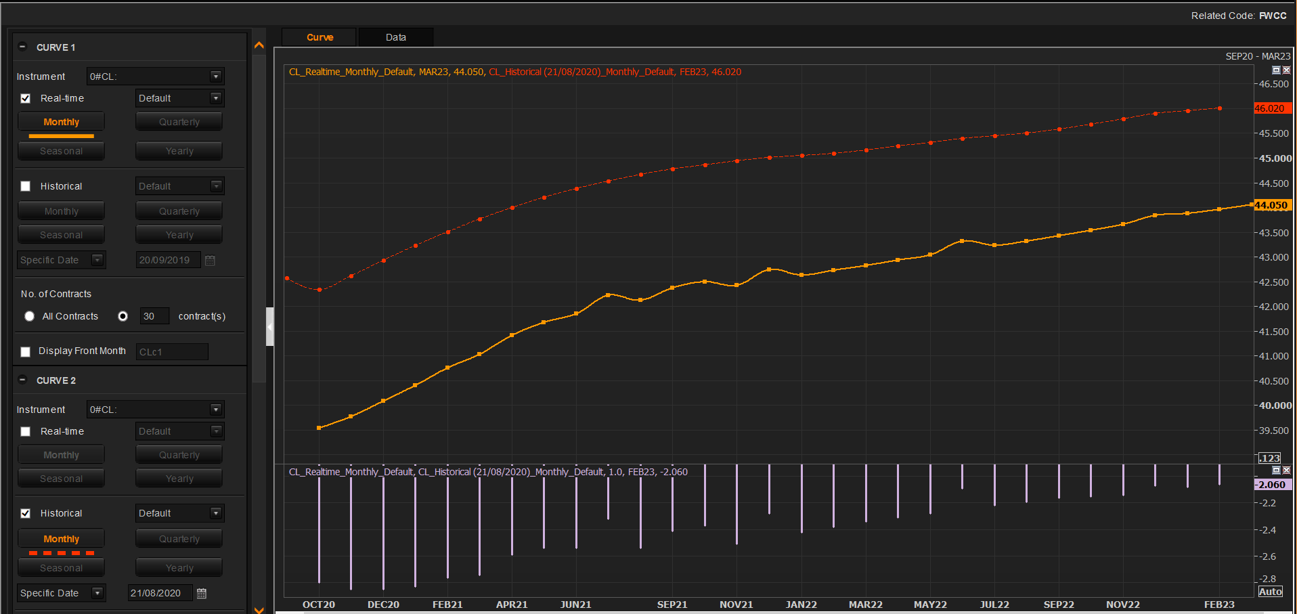Select Seasonal for Curve 2 Historical
The width and height of the screenshot is (1297, 614).
click(61, 568)
